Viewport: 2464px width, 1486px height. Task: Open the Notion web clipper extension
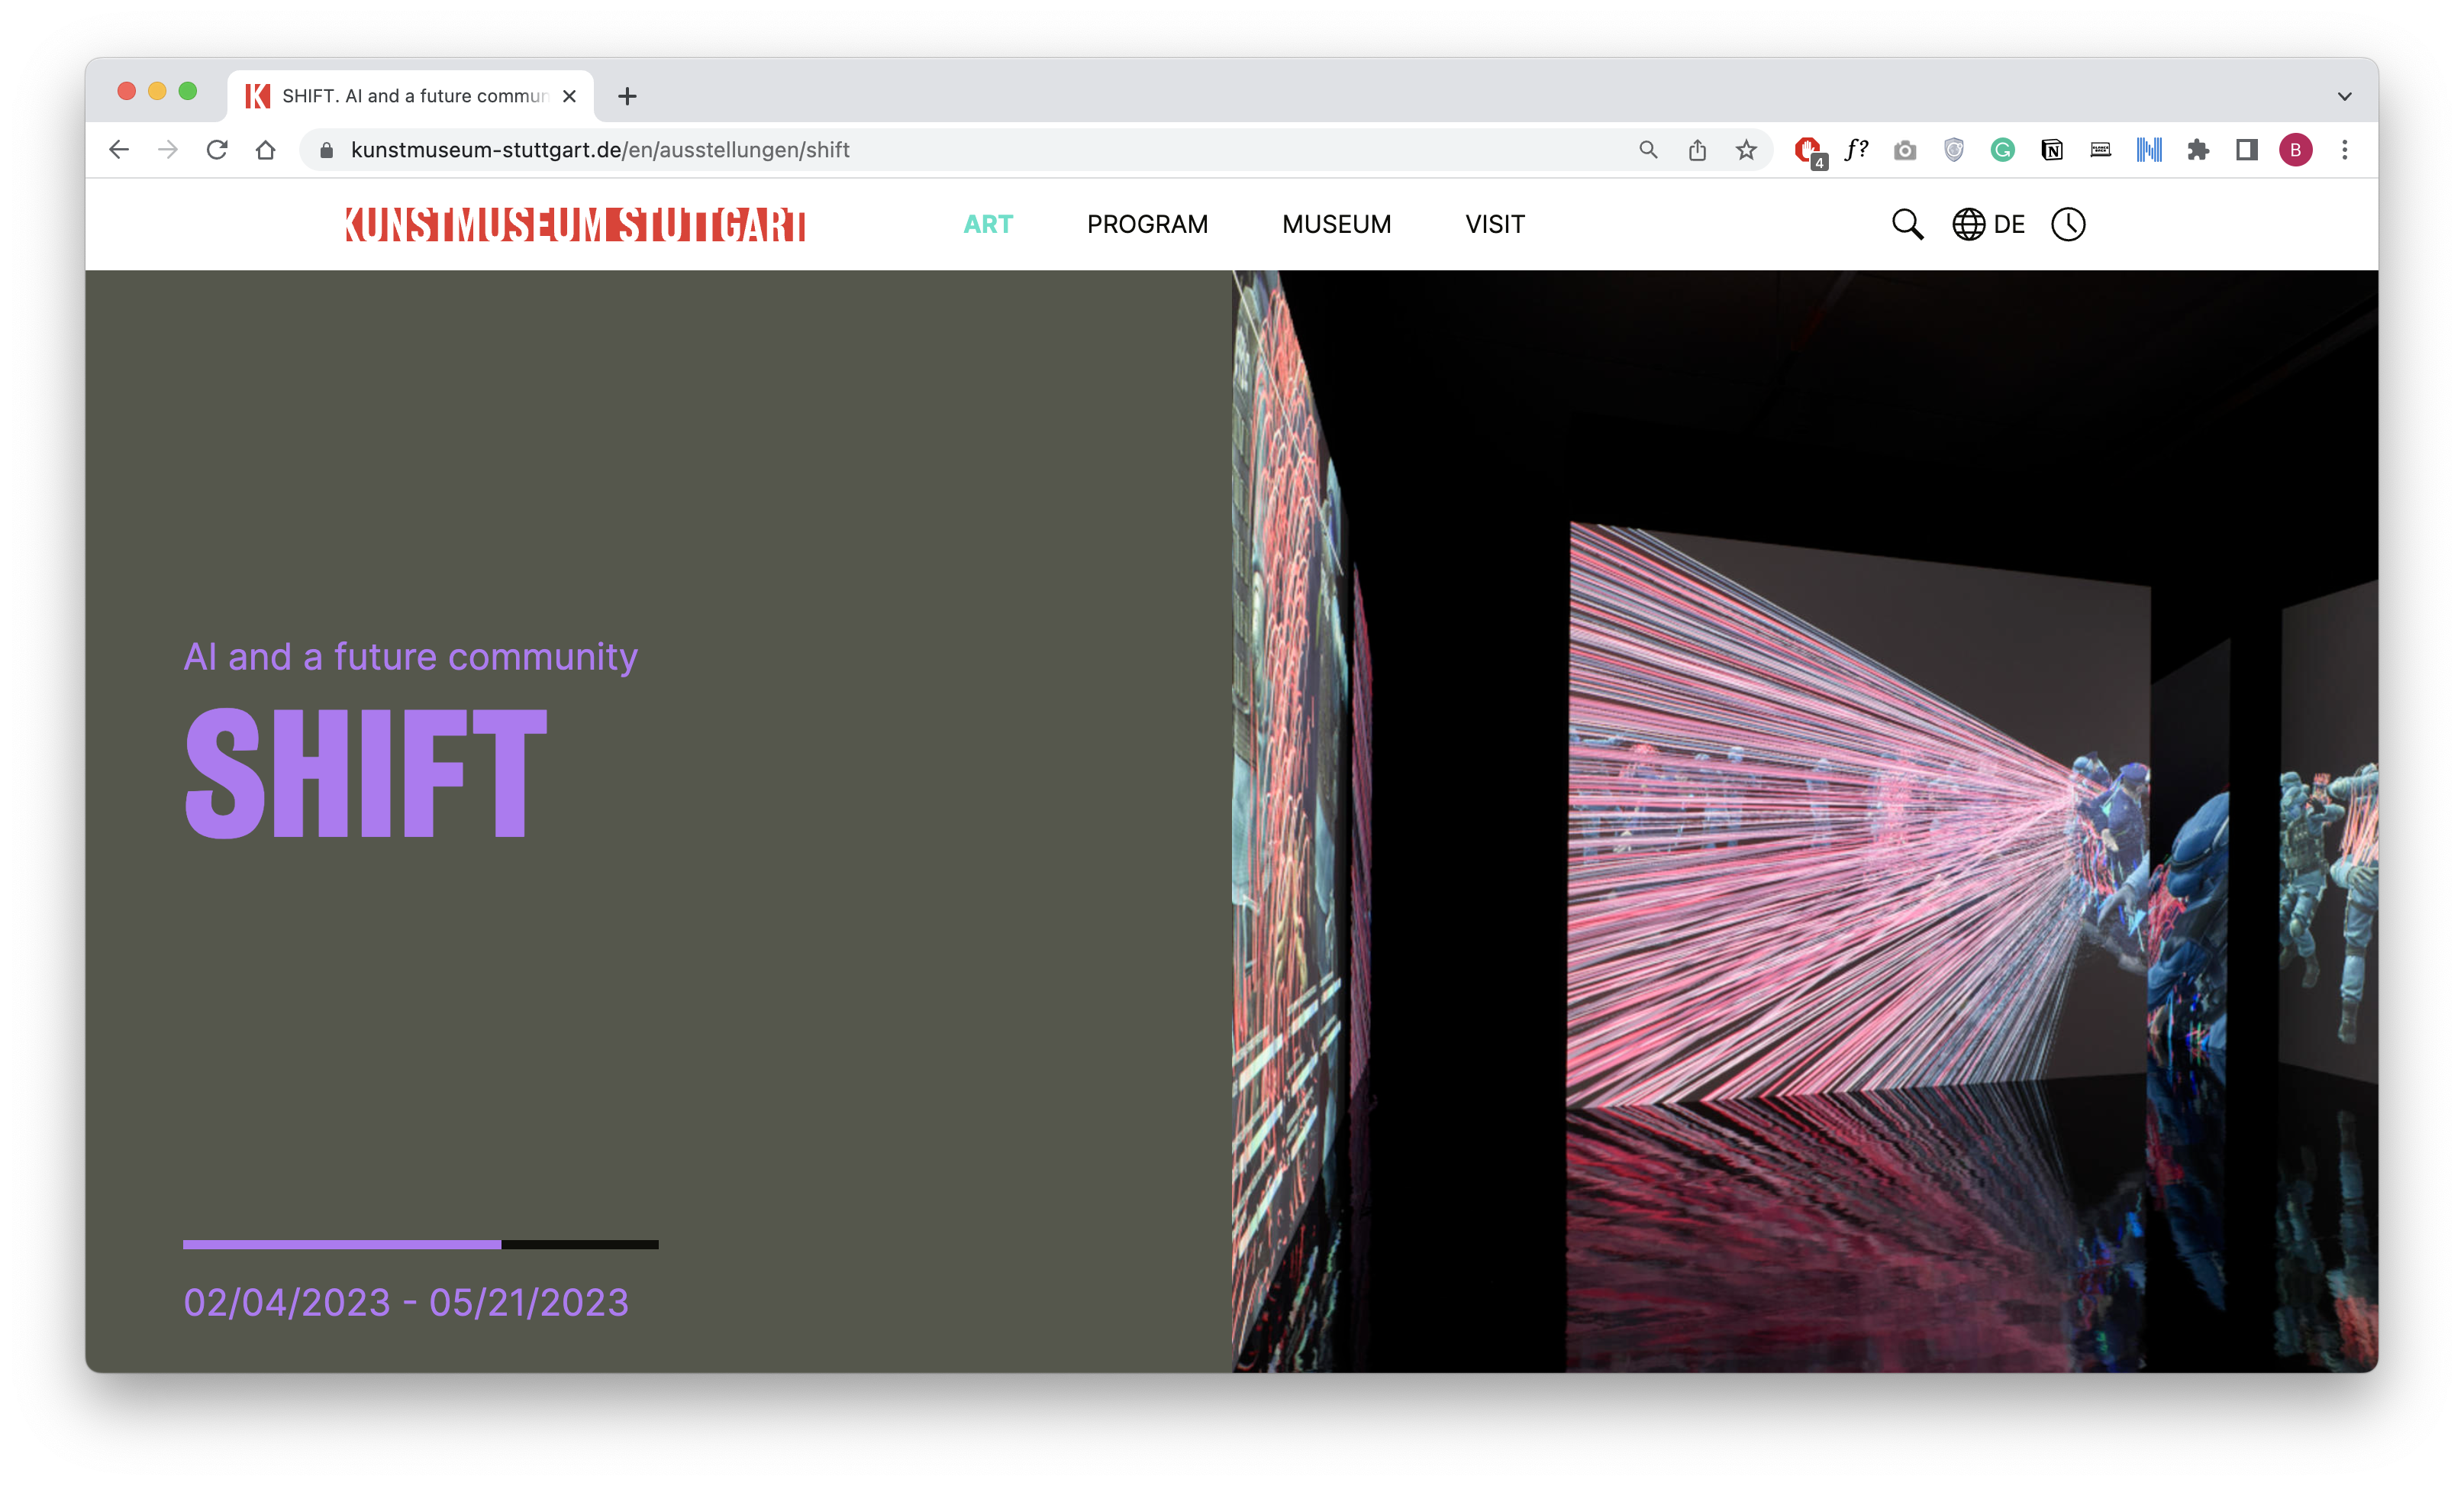[x=2052, y=150]
